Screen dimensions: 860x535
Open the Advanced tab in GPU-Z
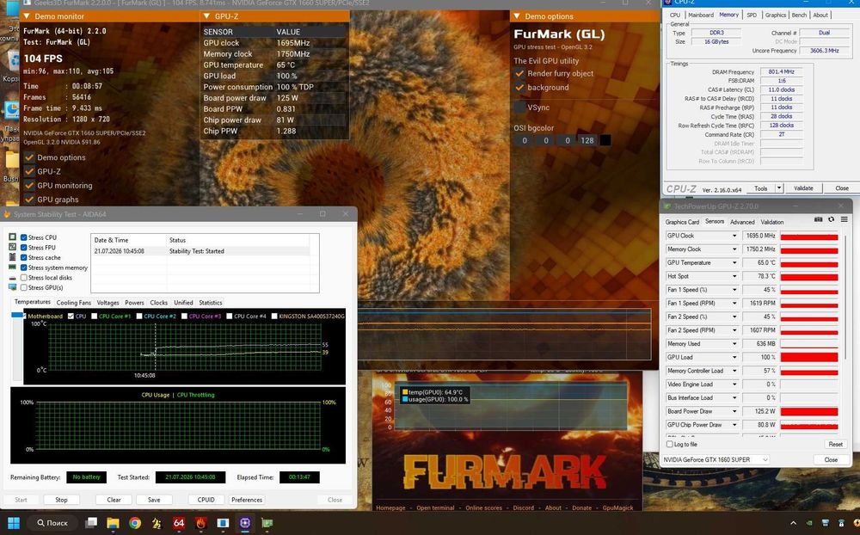(742, 222)
